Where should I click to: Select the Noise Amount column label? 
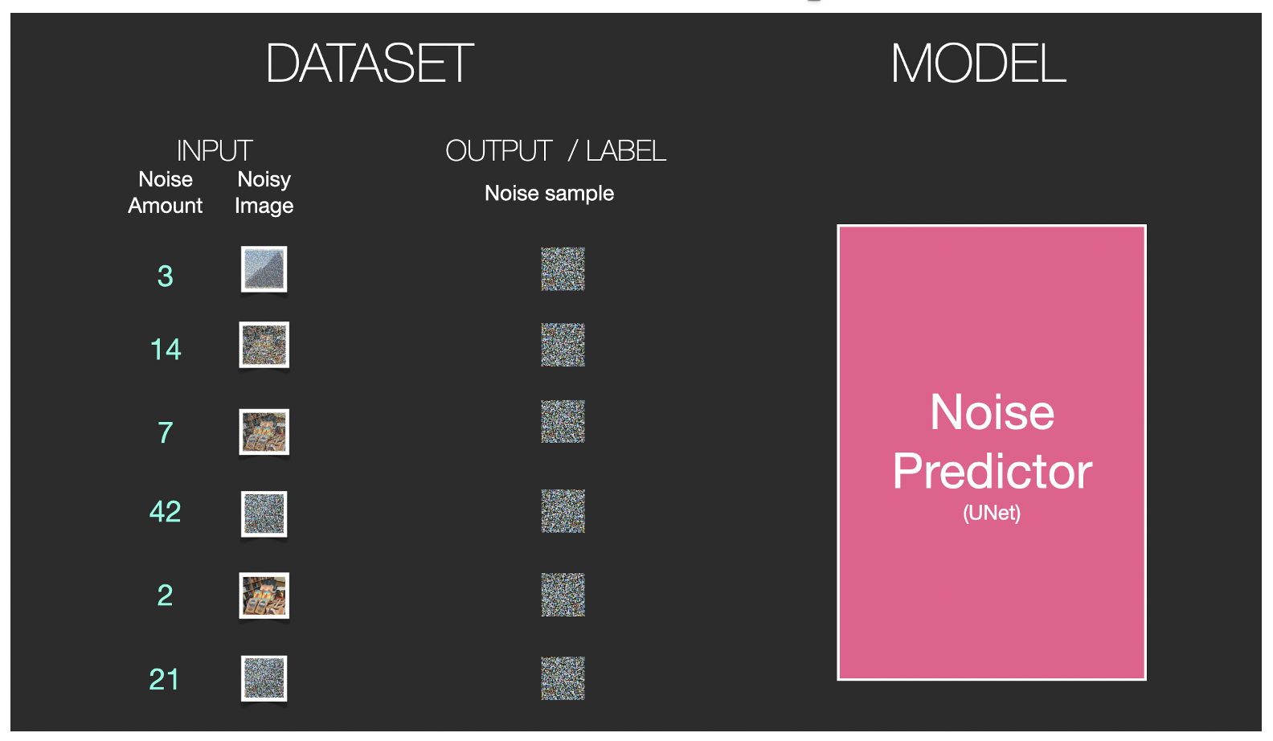click(x=166, y=193)
